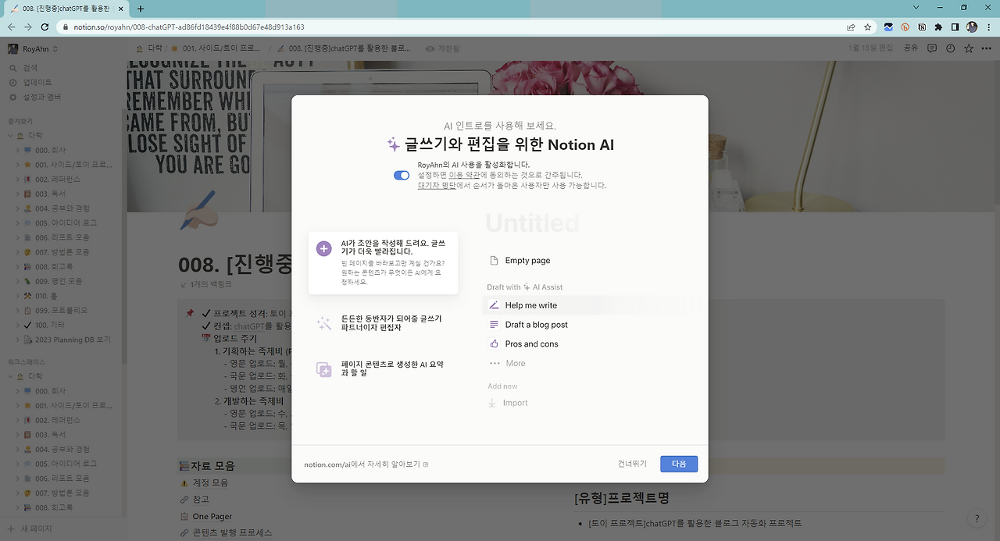Click the blue chart extension icon
This screenshot has width=1000, height=541.
point(889,27)
